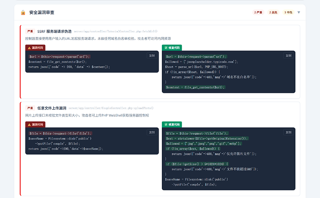320x198 pixels.
Task: Click the 2 高危 count badge
Action: (273, 12)
